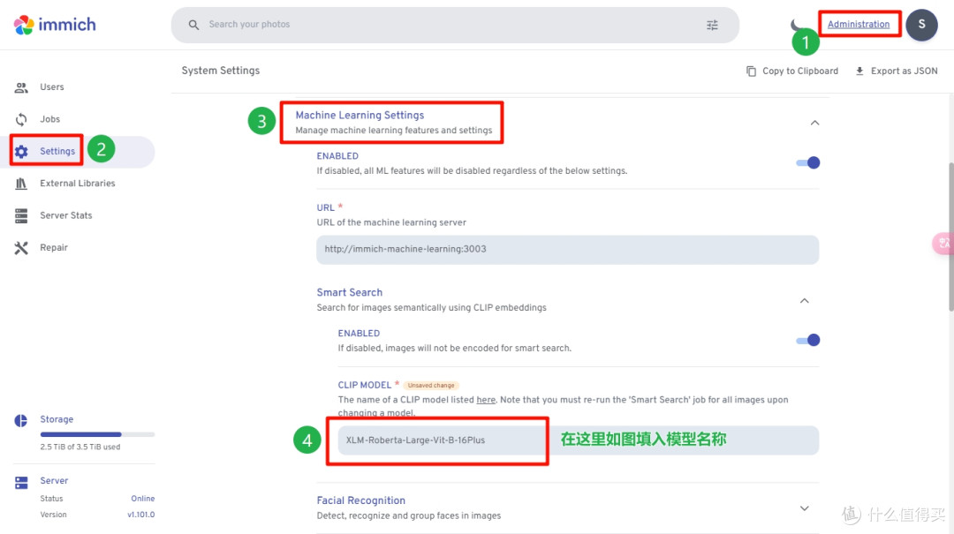
Task: Open the Administration link
Action: [x=858, y=25]
